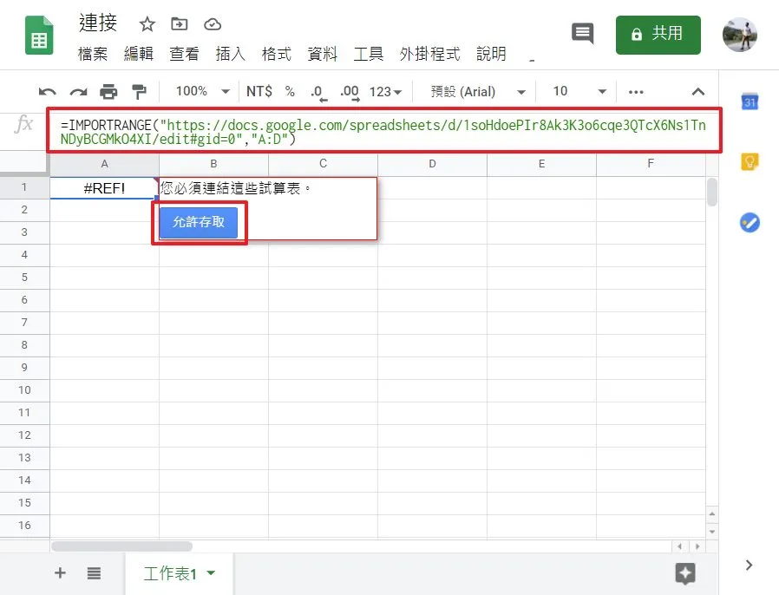
Task: Select row 10 header
Action: [x=24, y=390]
